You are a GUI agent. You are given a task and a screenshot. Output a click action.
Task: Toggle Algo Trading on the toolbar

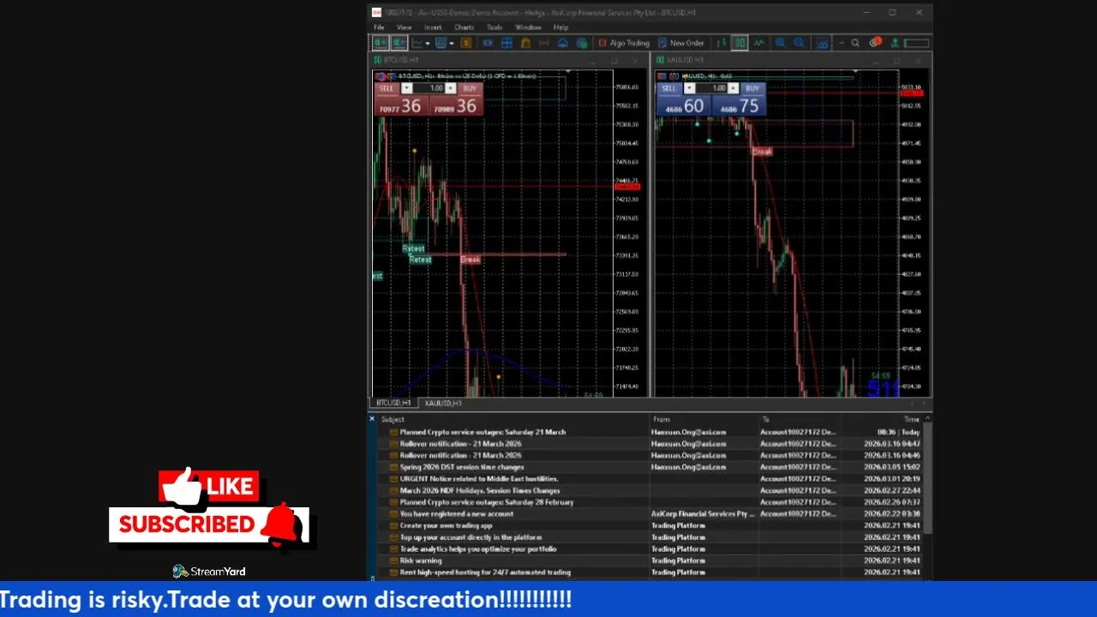click(x=624, y=43)
